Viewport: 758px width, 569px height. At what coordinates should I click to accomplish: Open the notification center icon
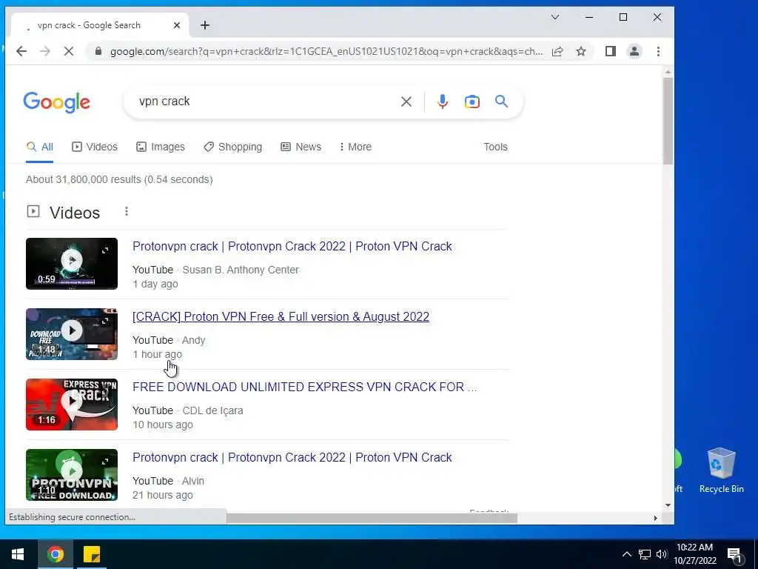(x=734, y=554)
